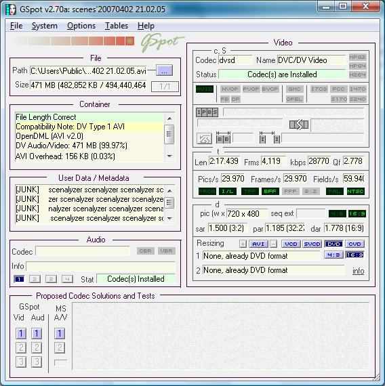Click the file Path field
Screen dimensions: 385x386
coord(88,71)
